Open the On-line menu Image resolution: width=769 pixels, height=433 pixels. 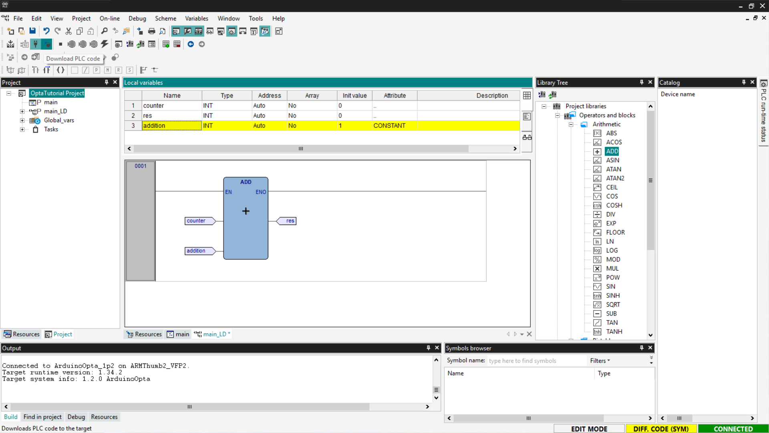point(109,18)
